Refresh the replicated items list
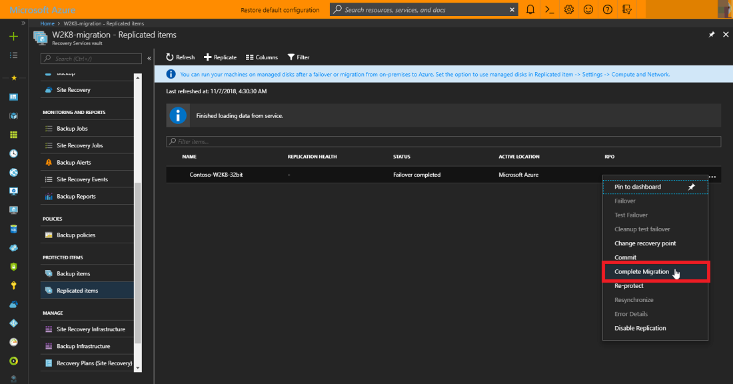The image size is (733, 384). point(180,57)
